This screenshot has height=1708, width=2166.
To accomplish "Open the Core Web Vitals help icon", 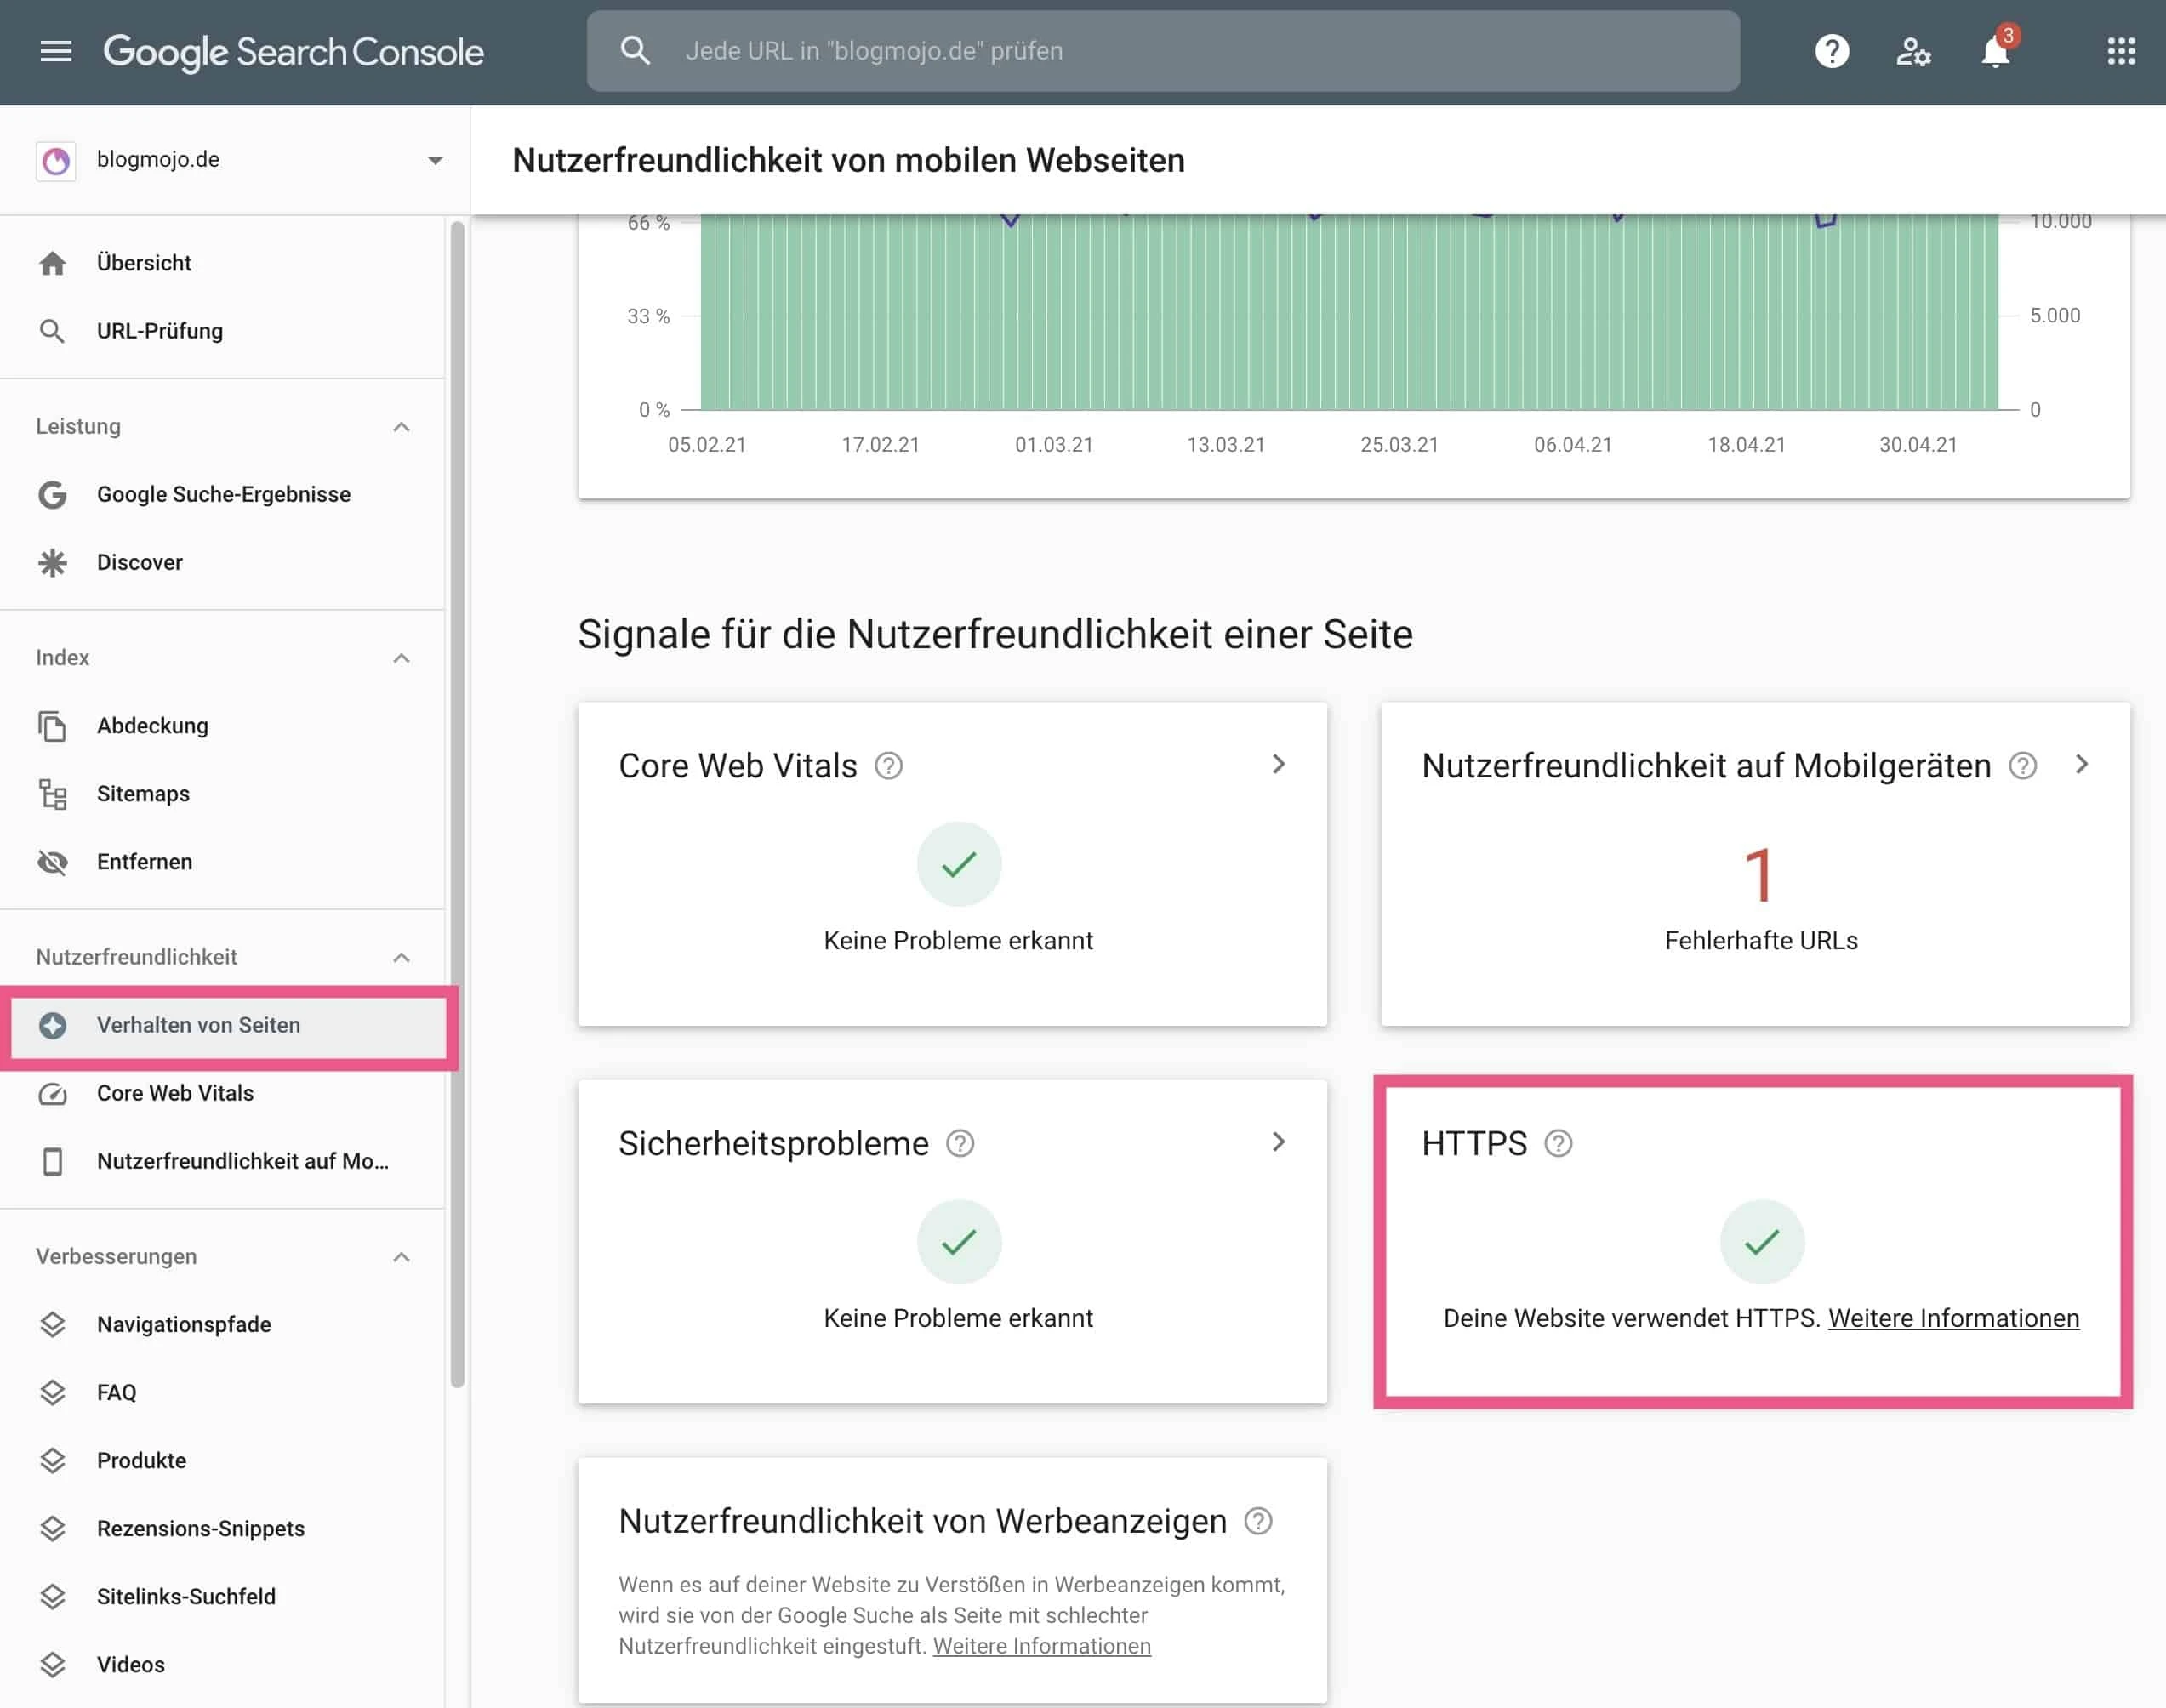I will coord(889,765).
